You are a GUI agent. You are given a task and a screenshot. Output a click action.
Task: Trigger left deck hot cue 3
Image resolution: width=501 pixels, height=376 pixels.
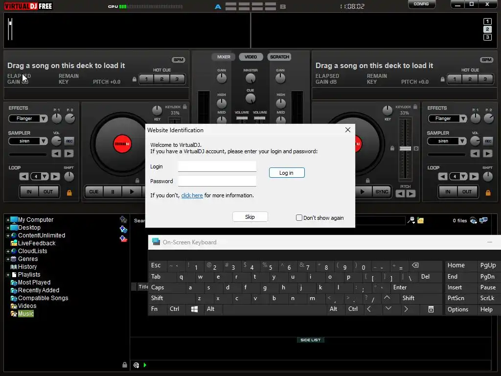coord(177,79)
